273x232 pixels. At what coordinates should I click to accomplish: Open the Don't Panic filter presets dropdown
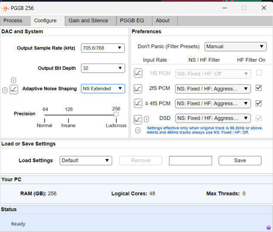click(235, 47)
